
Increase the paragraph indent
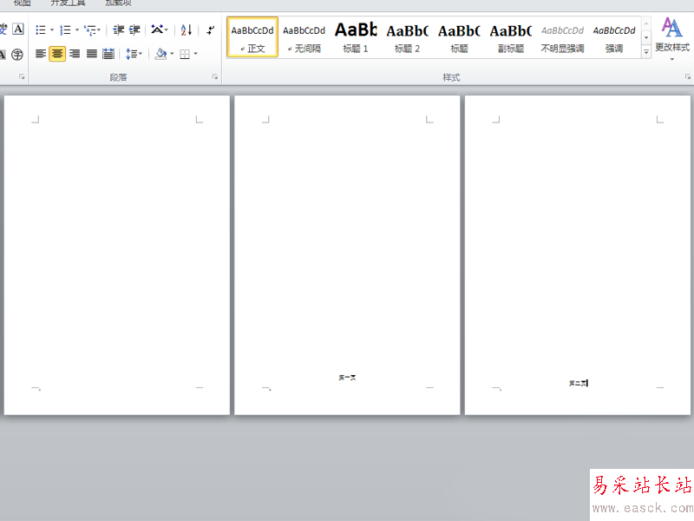pos(134,30)
